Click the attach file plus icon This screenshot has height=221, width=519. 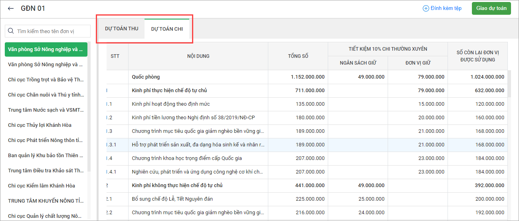(426, 8)
